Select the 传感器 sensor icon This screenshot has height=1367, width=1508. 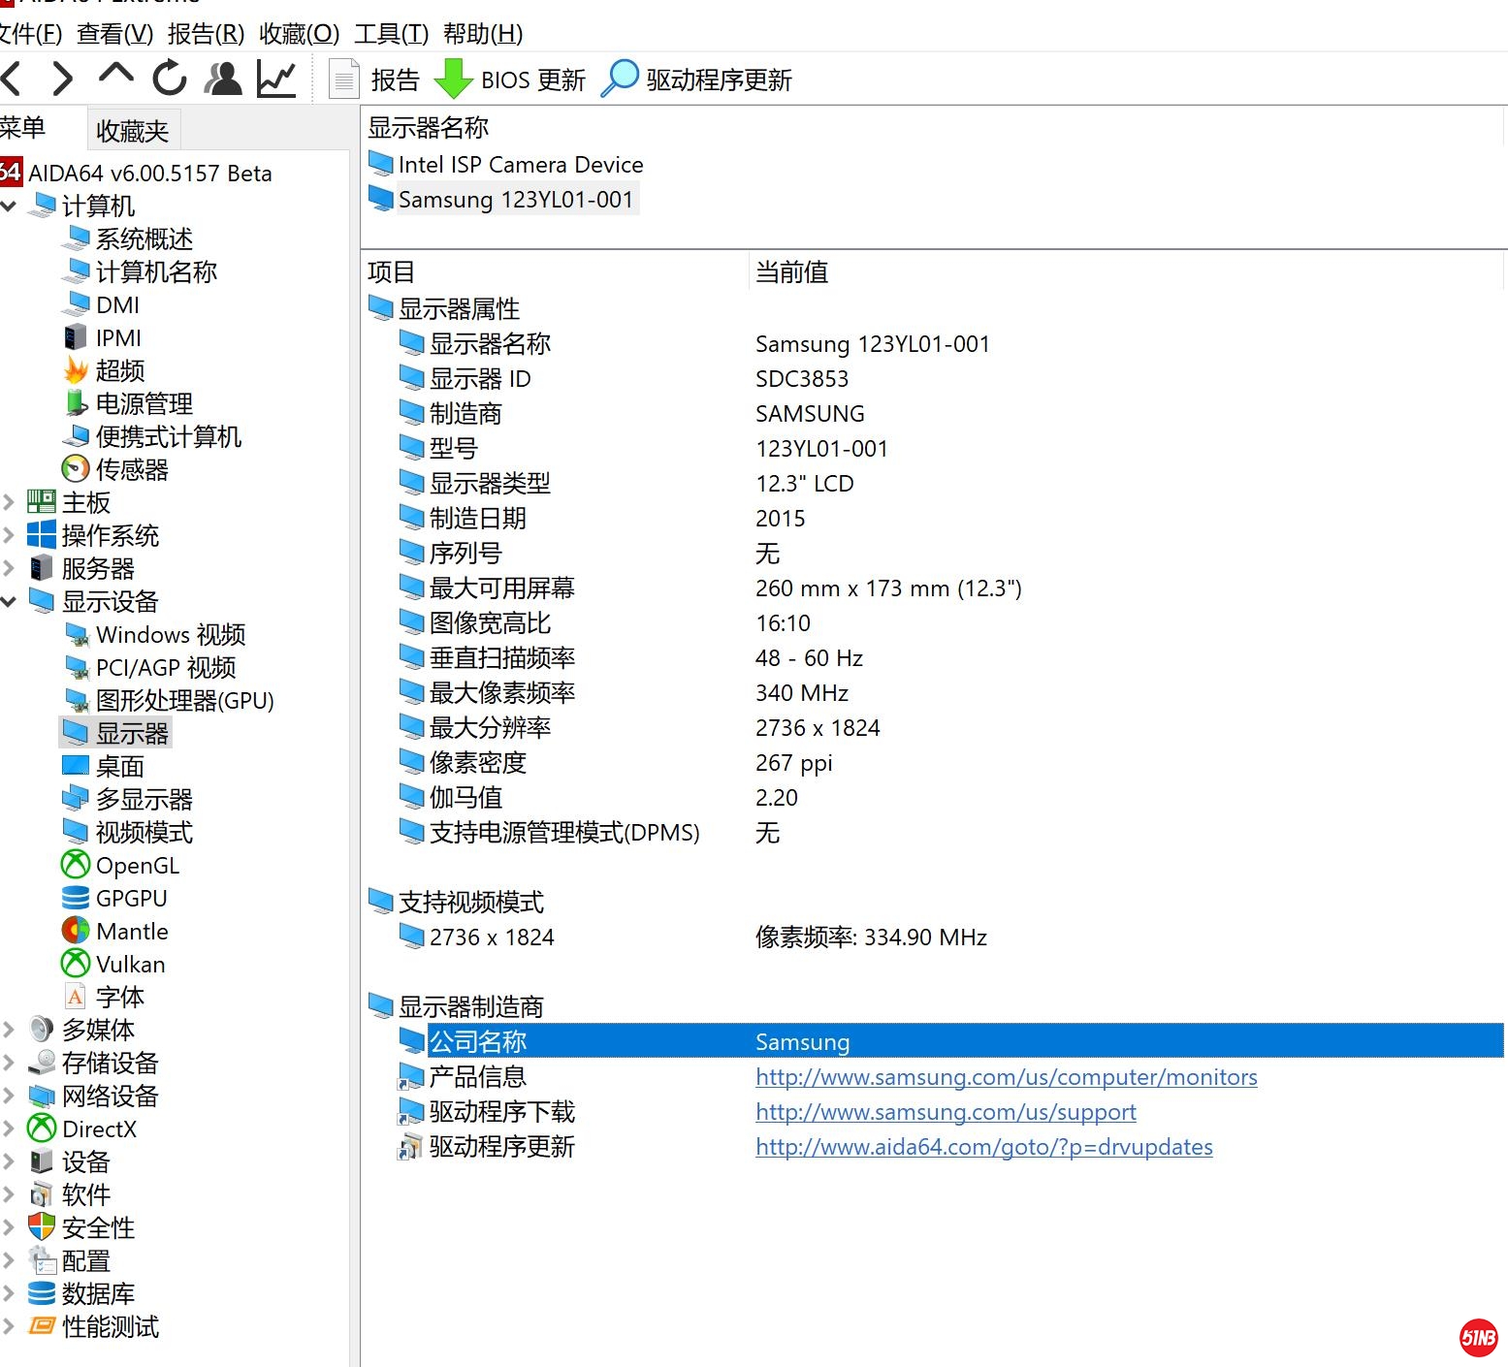(x=74, y=469)
